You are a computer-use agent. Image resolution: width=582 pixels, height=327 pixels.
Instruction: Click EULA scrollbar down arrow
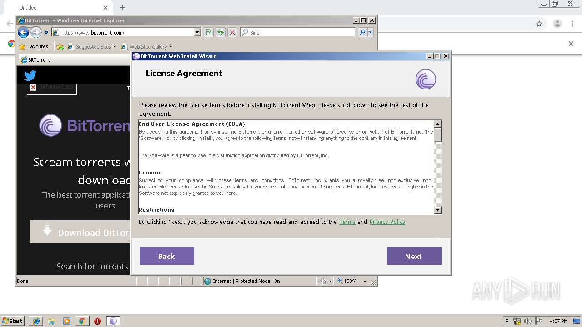(x=438, y=210)
